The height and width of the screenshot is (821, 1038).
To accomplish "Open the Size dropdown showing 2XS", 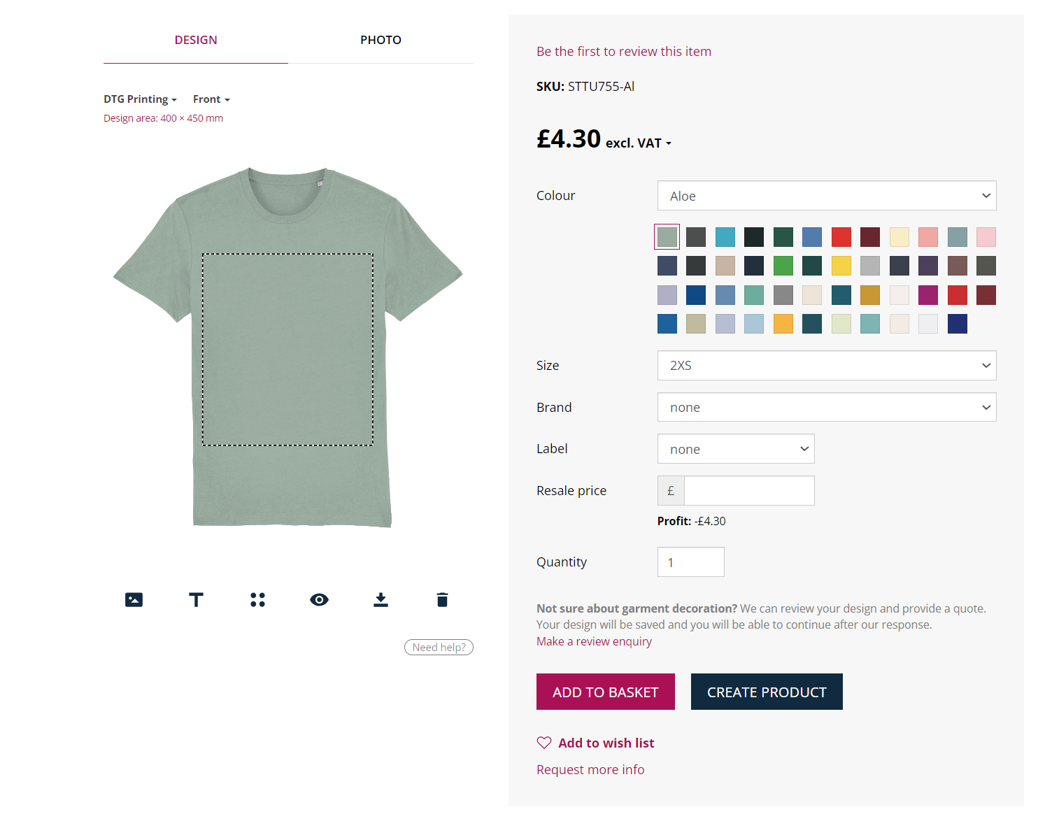I will click(826, 365).
